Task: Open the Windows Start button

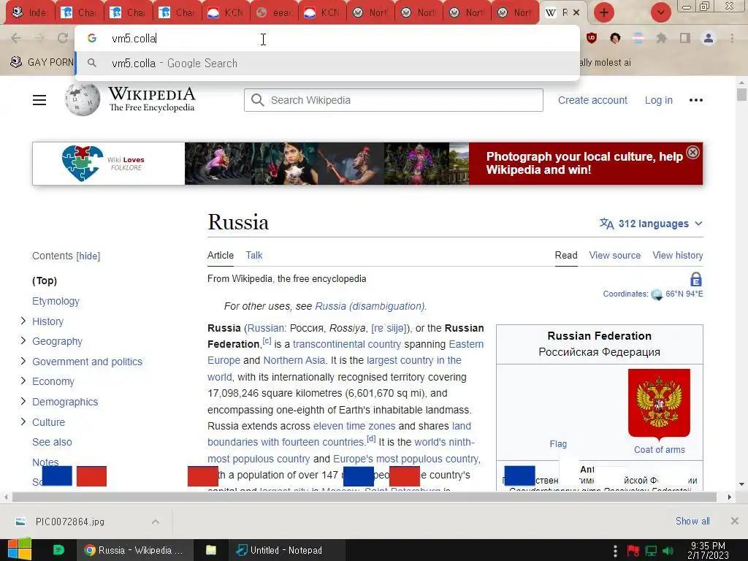Action: 19,549
